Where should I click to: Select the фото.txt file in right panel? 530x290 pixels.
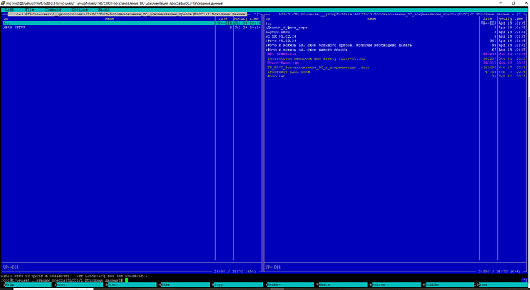pyautogui.click(x=277, y=76)
